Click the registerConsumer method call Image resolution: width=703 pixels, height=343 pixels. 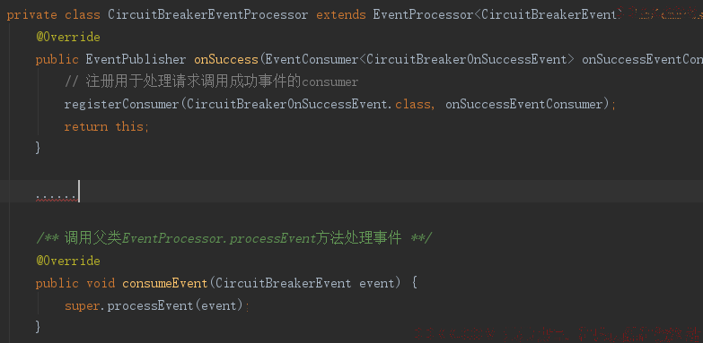(x=121, y=104)
